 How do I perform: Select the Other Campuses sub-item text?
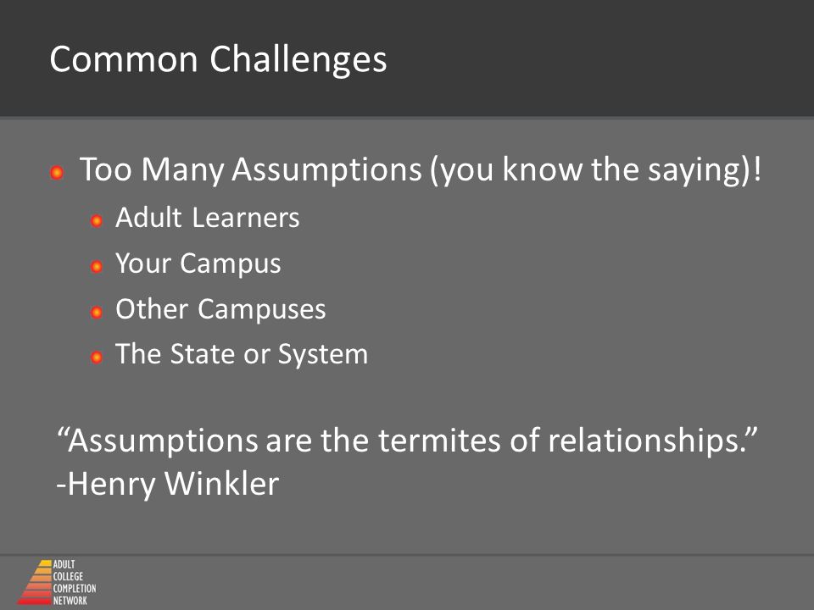click(220, 309)
